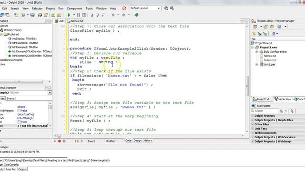The height and width of the screenshot is (171, 305).
Task: Click Project Manager Expand all tree icon
Action: coord(259,34)
